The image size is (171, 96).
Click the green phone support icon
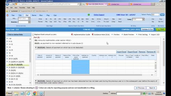(89, 15)
